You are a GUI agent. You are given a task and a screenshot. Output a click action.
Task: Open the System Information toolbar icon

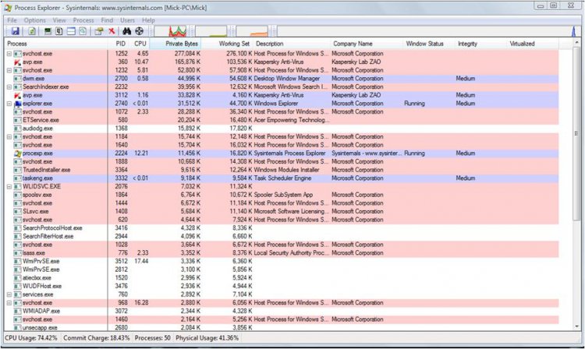pyautogui.click(x=48, y=31)
